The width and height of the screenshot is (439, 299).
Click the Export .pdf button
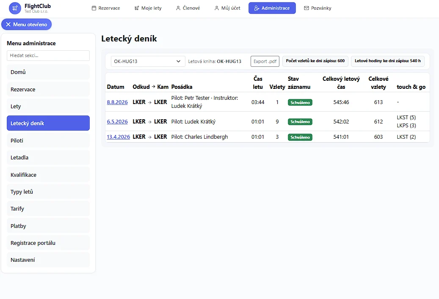point(265,61)
